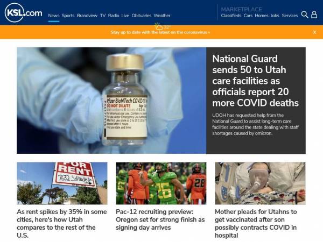Viewport: 323px width, 242px height.
Task: Click the coronavirus update banner link
Action: click(160, 32)
